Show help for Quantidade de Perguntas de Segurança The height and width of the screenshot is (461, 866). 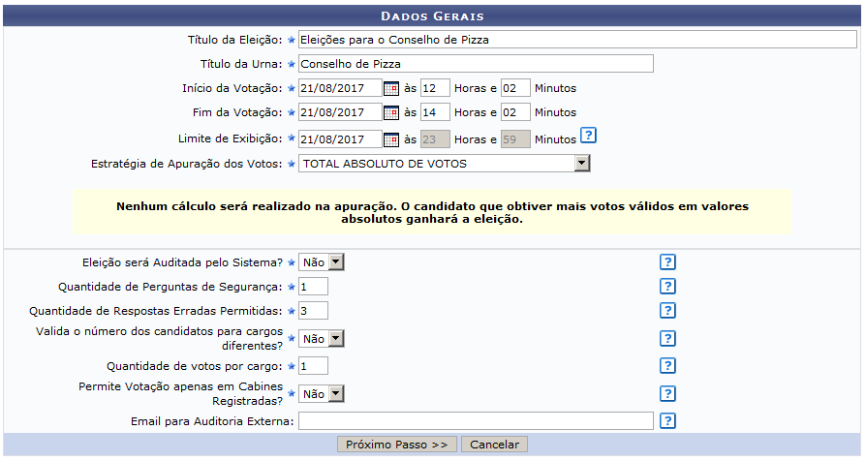pyautogui.click(x=666, y=286)
